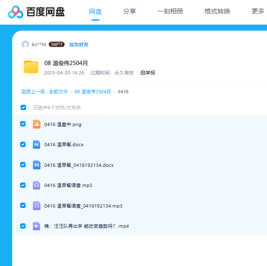Screen dimensions: 267x266
Task: Click the video icon for the .mp4 file
Action: (x=37, y=226)
